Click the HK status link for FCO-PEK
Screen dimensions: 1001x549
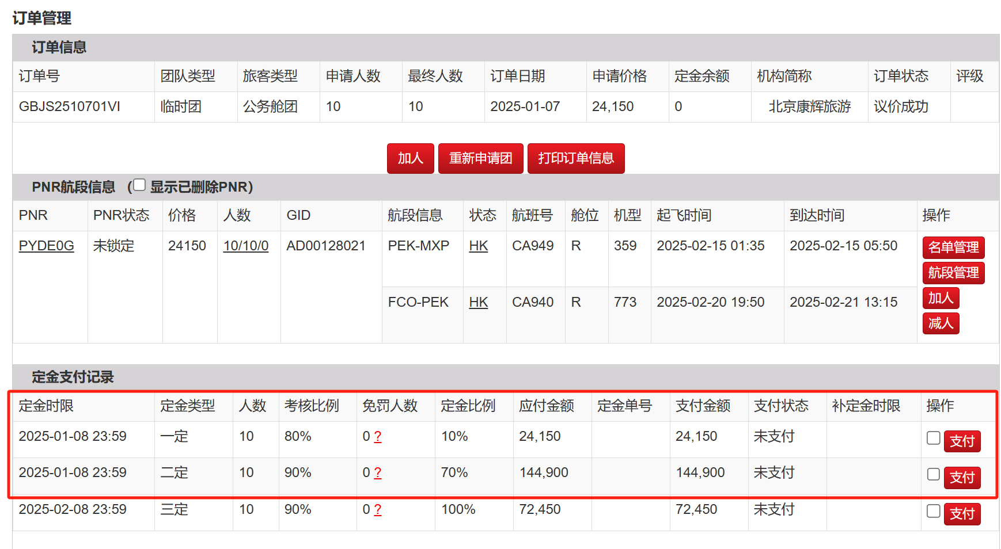[478, 302]
